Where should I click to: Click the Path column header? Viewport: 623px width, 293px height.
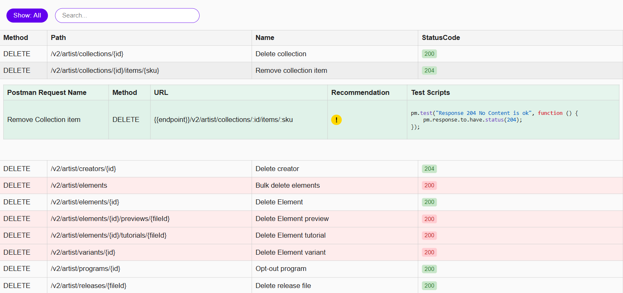click(x=58, y=38)
